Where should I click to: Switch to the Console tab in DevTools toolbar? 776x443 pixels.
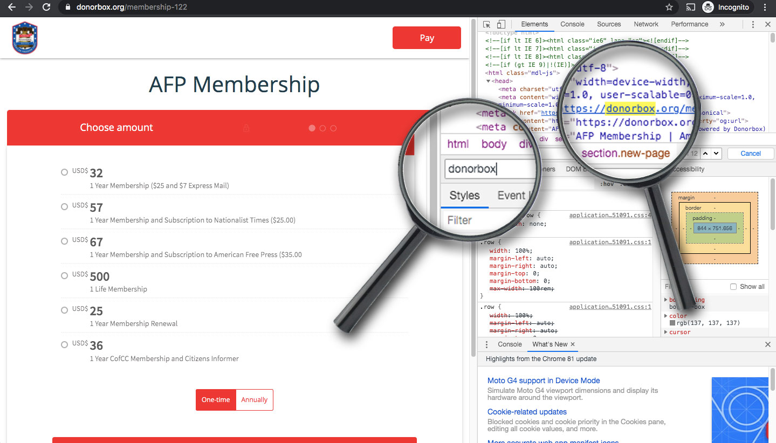click(572, 24)
